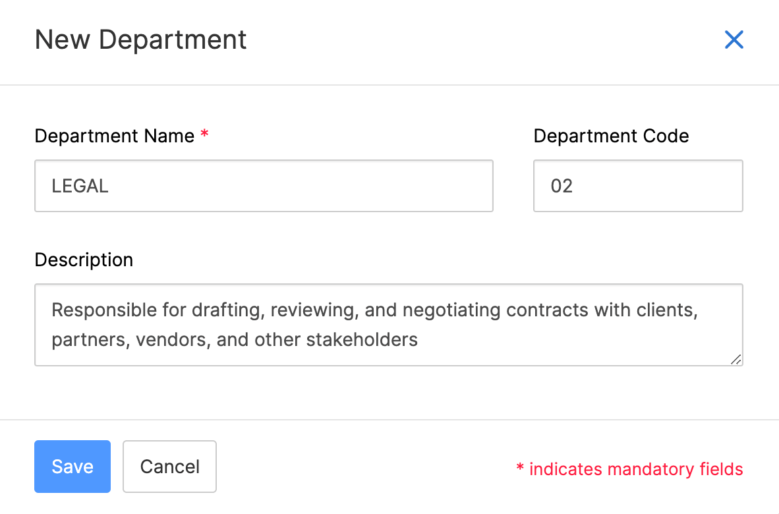The height and width of the screenshot is (514, 779).
Task: Click the Save button
Action: point(72,467)
